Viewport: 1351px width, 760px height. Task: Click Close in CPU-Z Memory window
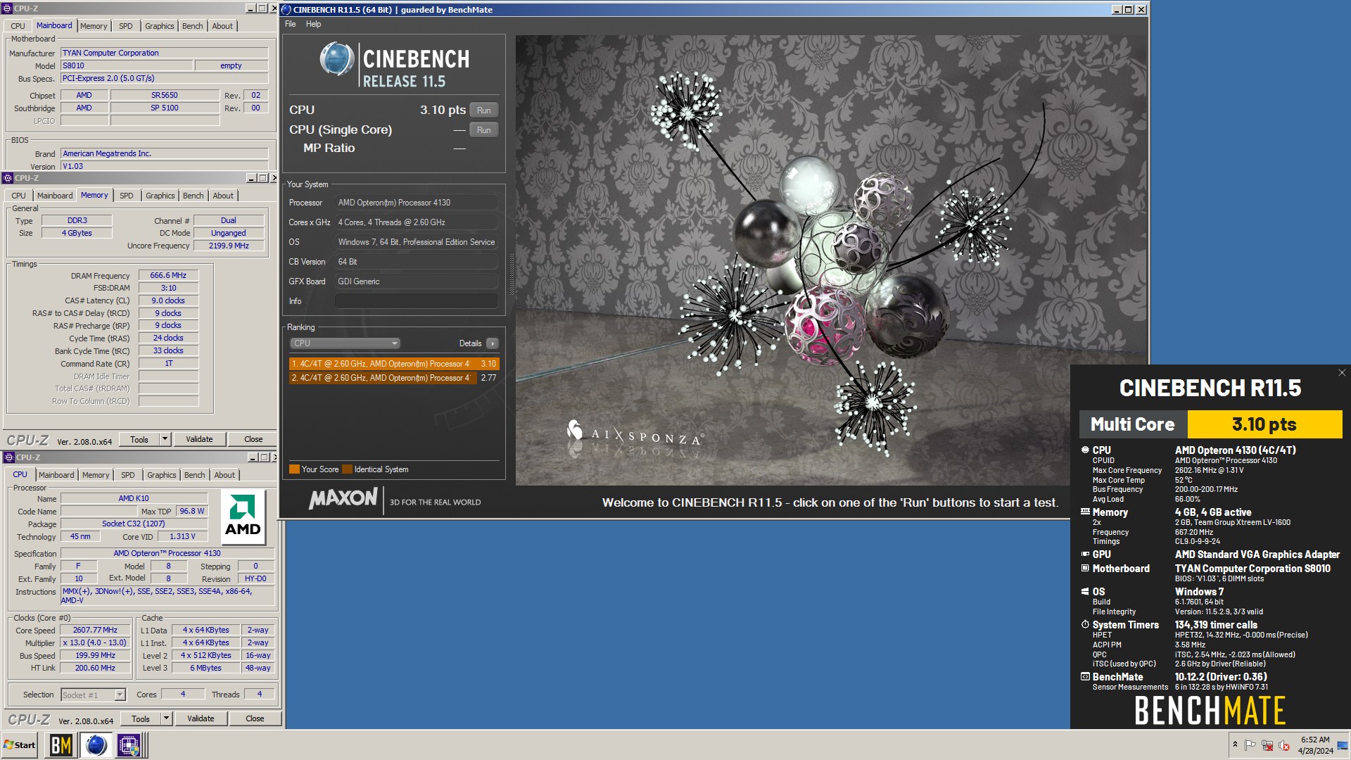point(253,439)
